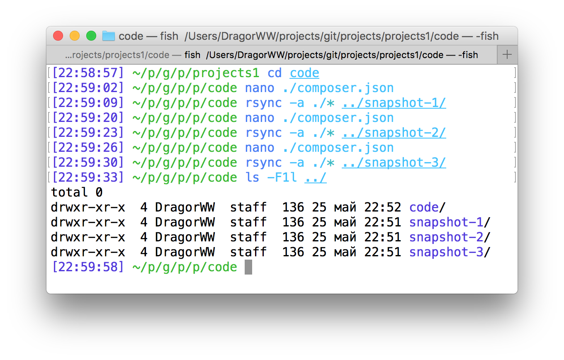Click the underlined ../ after ls -F1l
Screen dimensions: 564x360
pos(316,178)
